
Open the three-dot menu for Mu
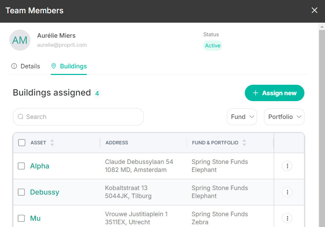pyautogui.click(x=287, y=218)
